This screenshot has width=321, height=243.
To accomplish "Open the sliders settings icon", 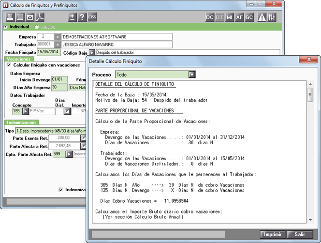I will click(272, 17).
